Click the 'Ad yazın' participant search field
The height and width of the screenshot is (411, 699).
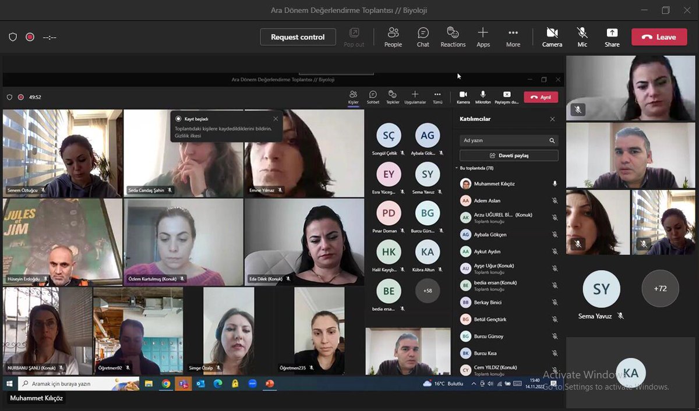(x=509, y=140)
